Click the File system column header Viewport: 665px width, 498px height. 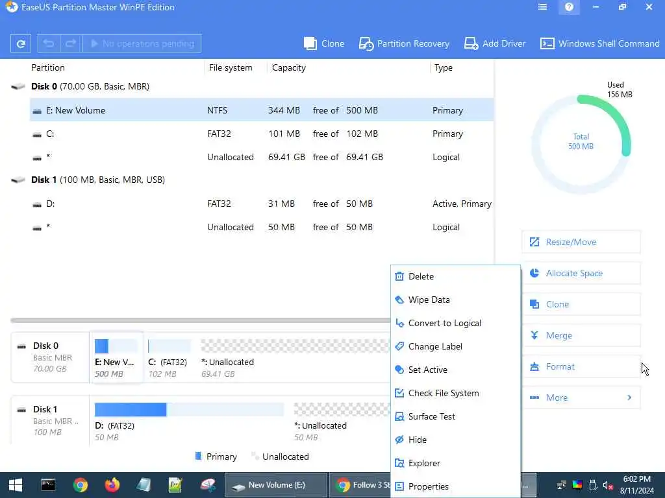click(x=231, y=67)
